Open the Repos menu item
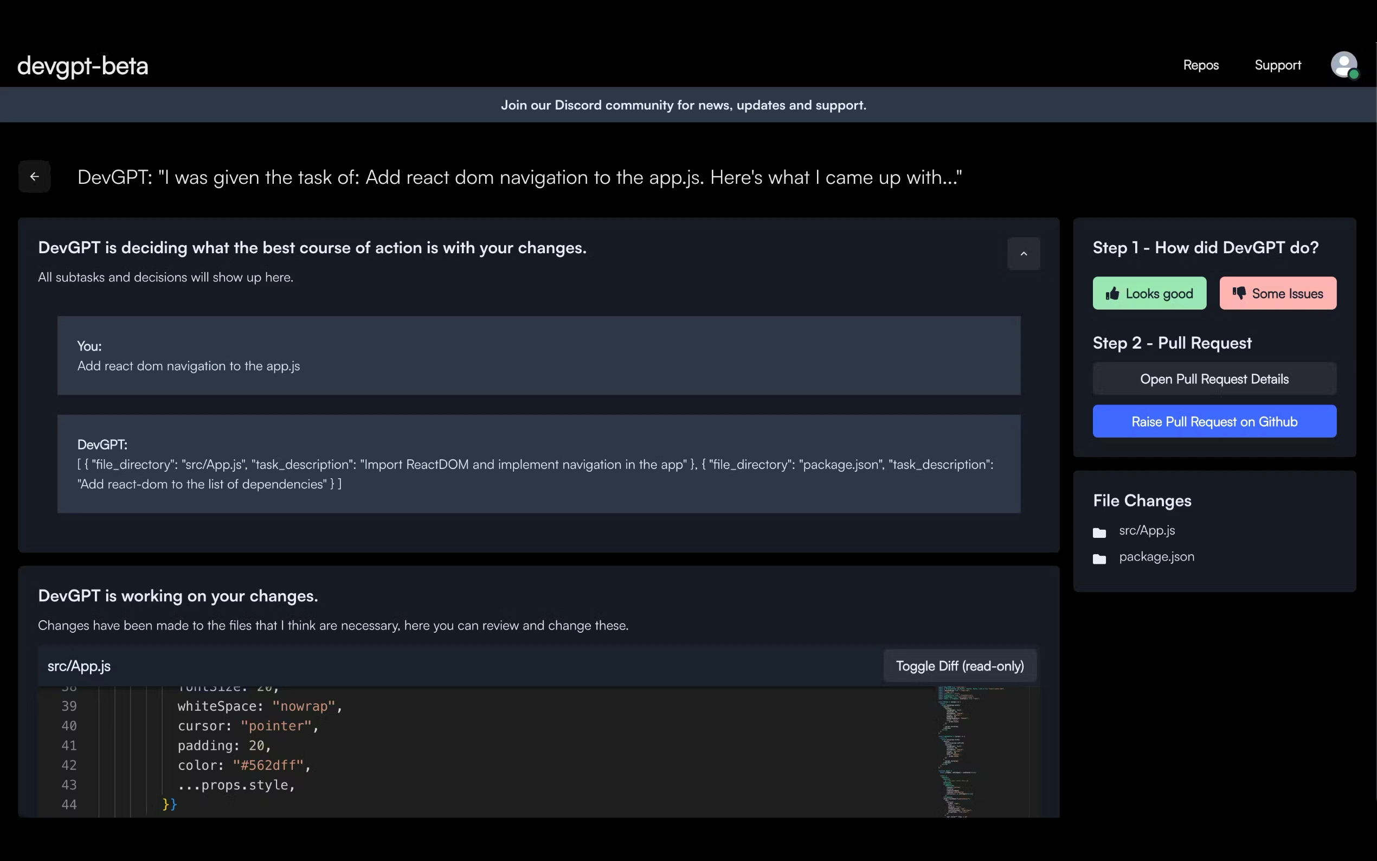Viewport: 1377px width, 861px height. click(1200, 65)
